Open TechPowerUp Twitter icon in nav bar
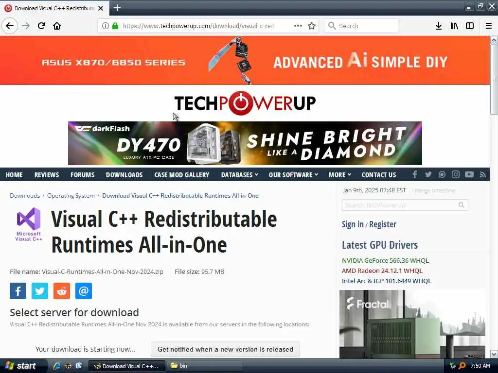The height and width of the screenshot is (373, 498). [428, 174]
